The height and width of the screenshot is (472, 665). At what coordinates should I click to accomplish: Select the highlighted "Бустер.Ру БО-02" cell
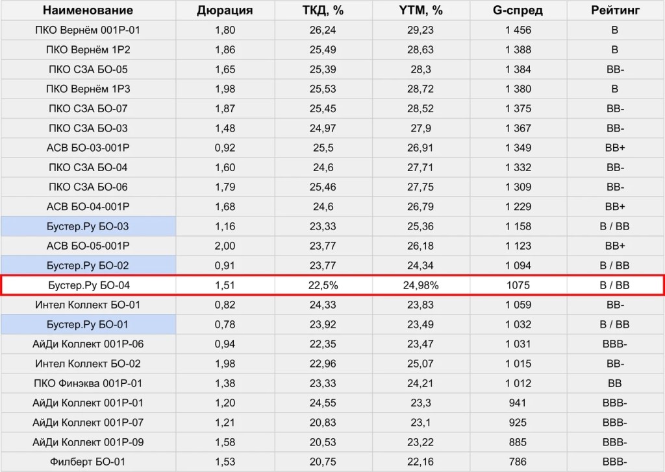(x=88, y=265)
